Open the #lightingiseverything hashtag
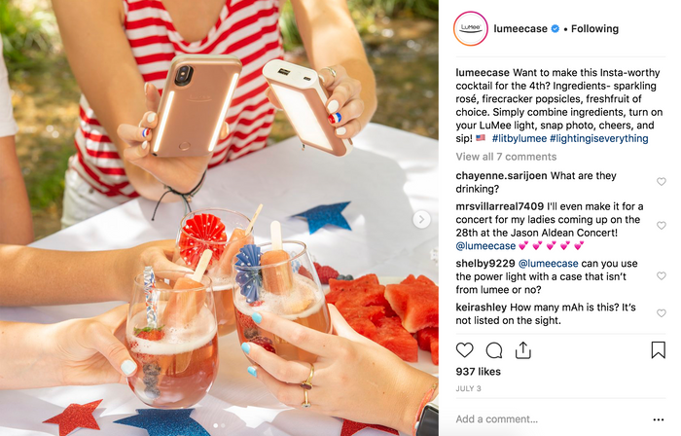The height and width of the screenshot is (436, 681). pos(599,138)
